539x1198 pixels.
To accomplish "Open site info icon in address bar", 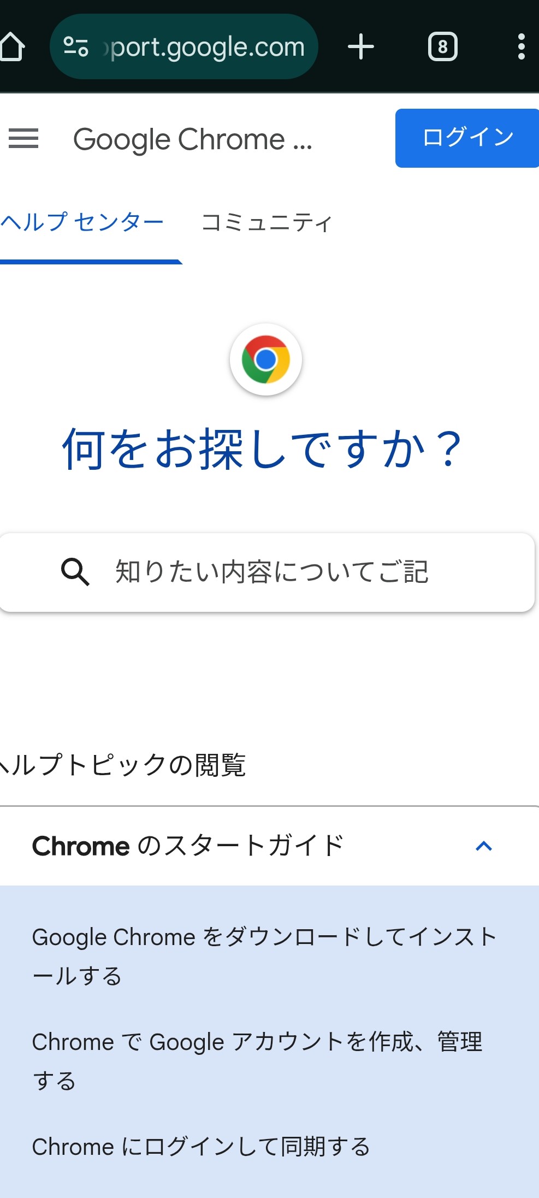I will point(75,47).
